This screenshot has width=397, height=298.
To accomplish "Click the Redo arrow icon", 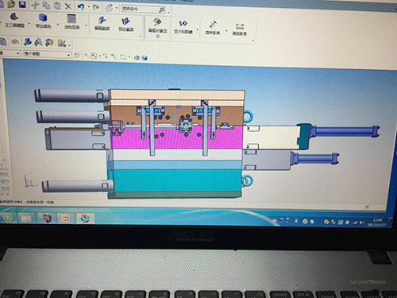I will [x=96, y=7].
